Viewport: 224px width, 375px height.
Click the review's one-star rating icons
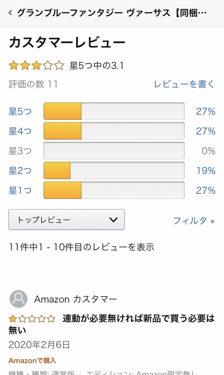click(x=32, y=319)
